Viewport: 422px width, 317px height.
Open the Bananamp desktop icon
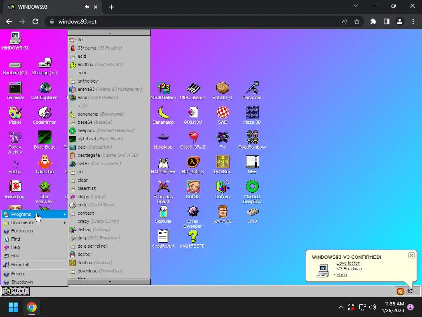pos(163,116)
